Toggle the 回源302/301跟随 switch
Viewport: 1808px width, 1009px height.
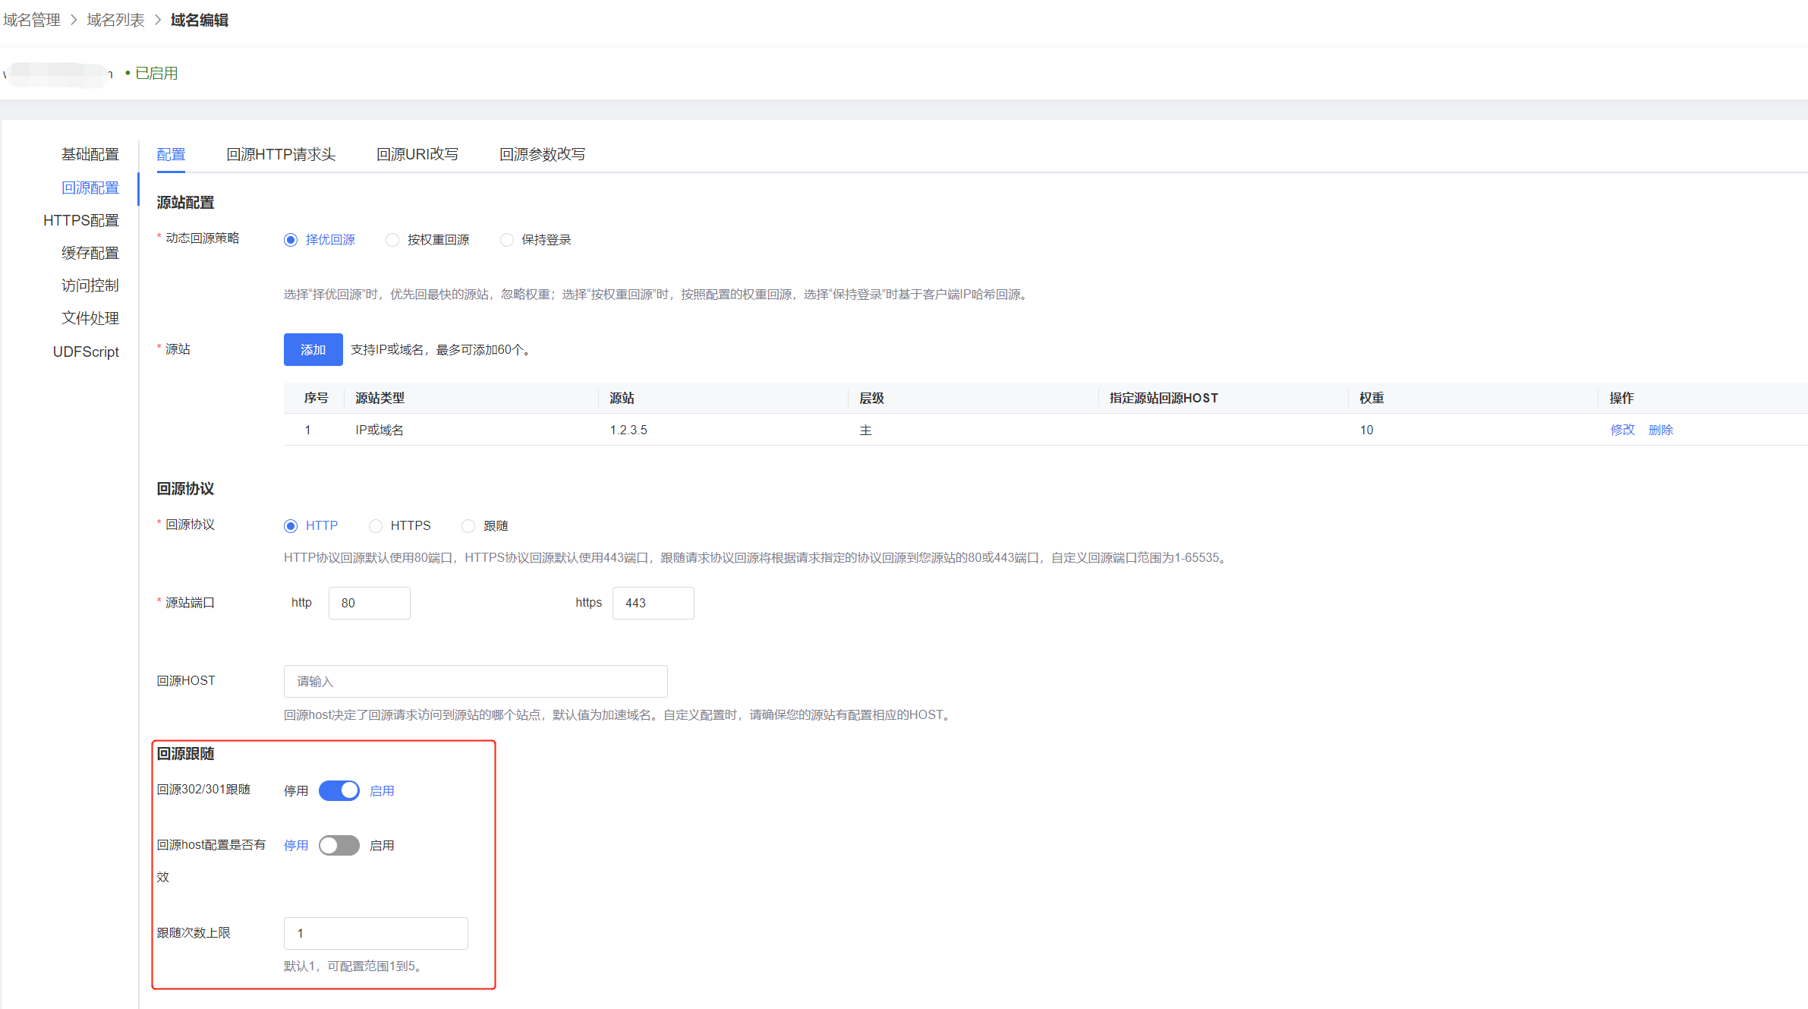click(339, 790)
